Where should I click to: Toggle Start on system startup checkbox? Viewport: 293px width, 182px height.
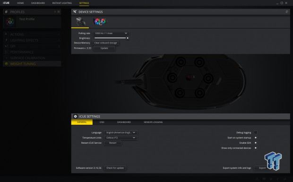click(x=256, y=138)
